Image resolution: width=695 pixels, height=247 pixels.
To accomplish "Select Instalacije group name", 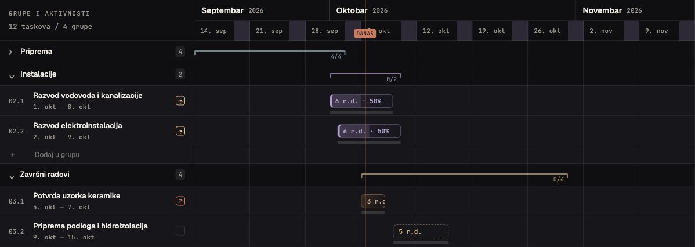I will point(38,74).
